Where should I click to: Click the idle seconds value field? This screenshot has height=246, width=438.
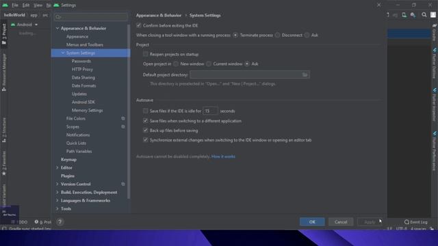tap(210, 111)
